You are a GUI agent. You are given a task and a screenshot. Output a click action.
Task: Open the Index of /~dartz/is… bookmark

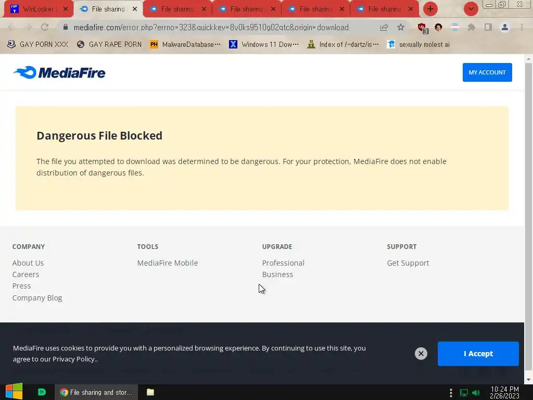[x=342, y=44]
